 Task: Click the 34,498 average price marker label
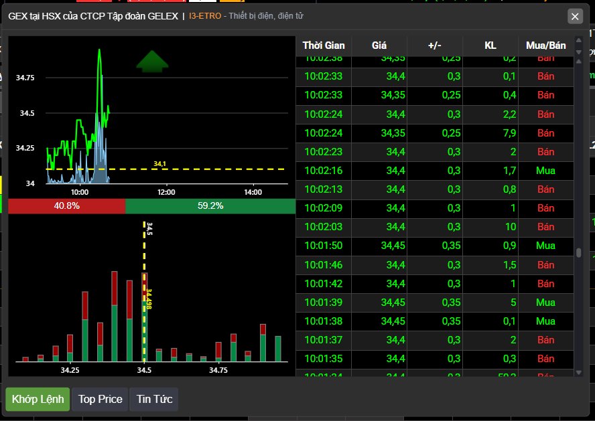click(x=149, y=299)
